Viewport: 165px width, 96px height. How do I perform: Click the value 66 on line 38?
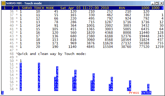(56, 18)
